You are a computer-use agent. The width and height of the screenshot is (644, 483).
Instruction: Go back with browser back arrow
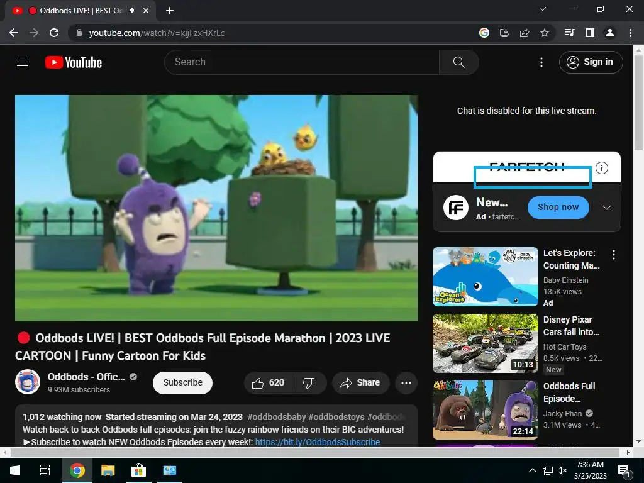[14, 33]
